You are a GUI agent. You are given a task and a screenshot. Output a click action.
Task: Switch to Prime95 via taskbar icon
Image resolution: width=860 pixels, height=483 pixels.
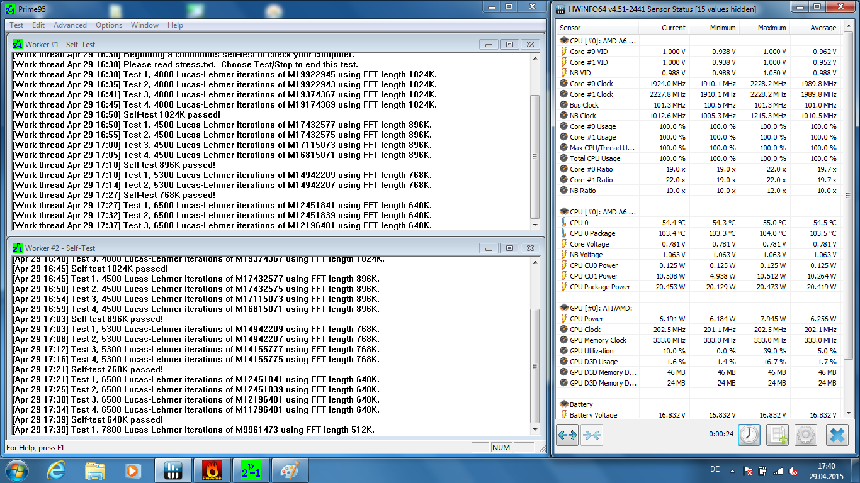coord(251,470)
